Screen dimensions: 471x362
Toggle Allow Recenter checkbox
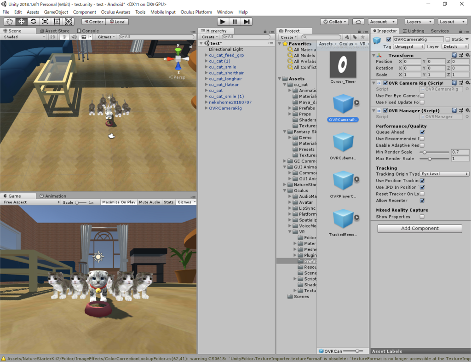pyautogui.click(x=422, y=201)
